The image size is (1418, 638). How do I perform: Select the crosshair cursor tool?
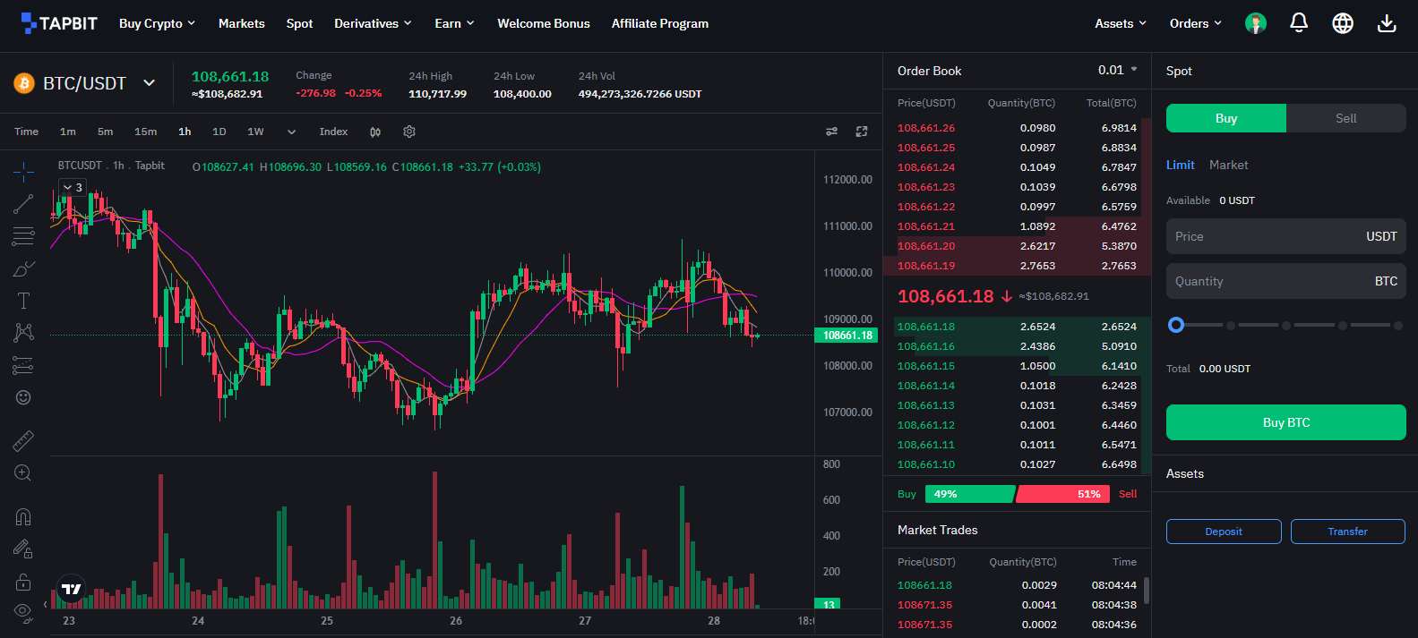(x=23, y=170)
